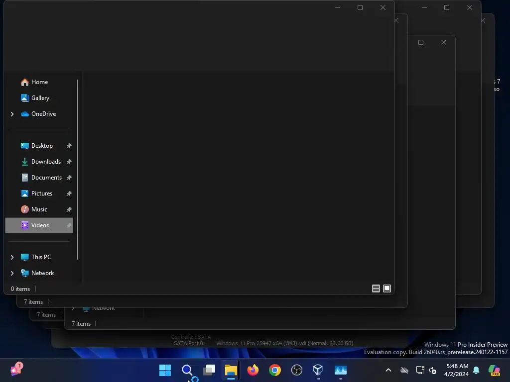The width and height of the screenshot is (510, 382).
Task: Open the widgets icon with badge
Action: coord(16,370)
